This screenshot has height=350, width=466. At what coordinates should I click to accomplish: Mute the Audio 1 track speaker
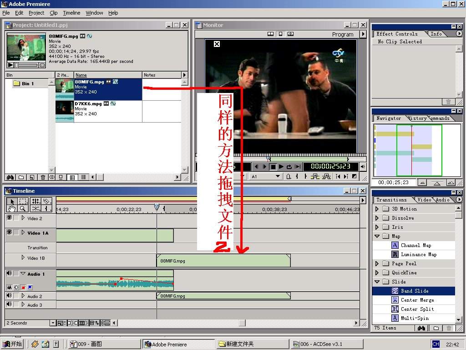(9, 273)
